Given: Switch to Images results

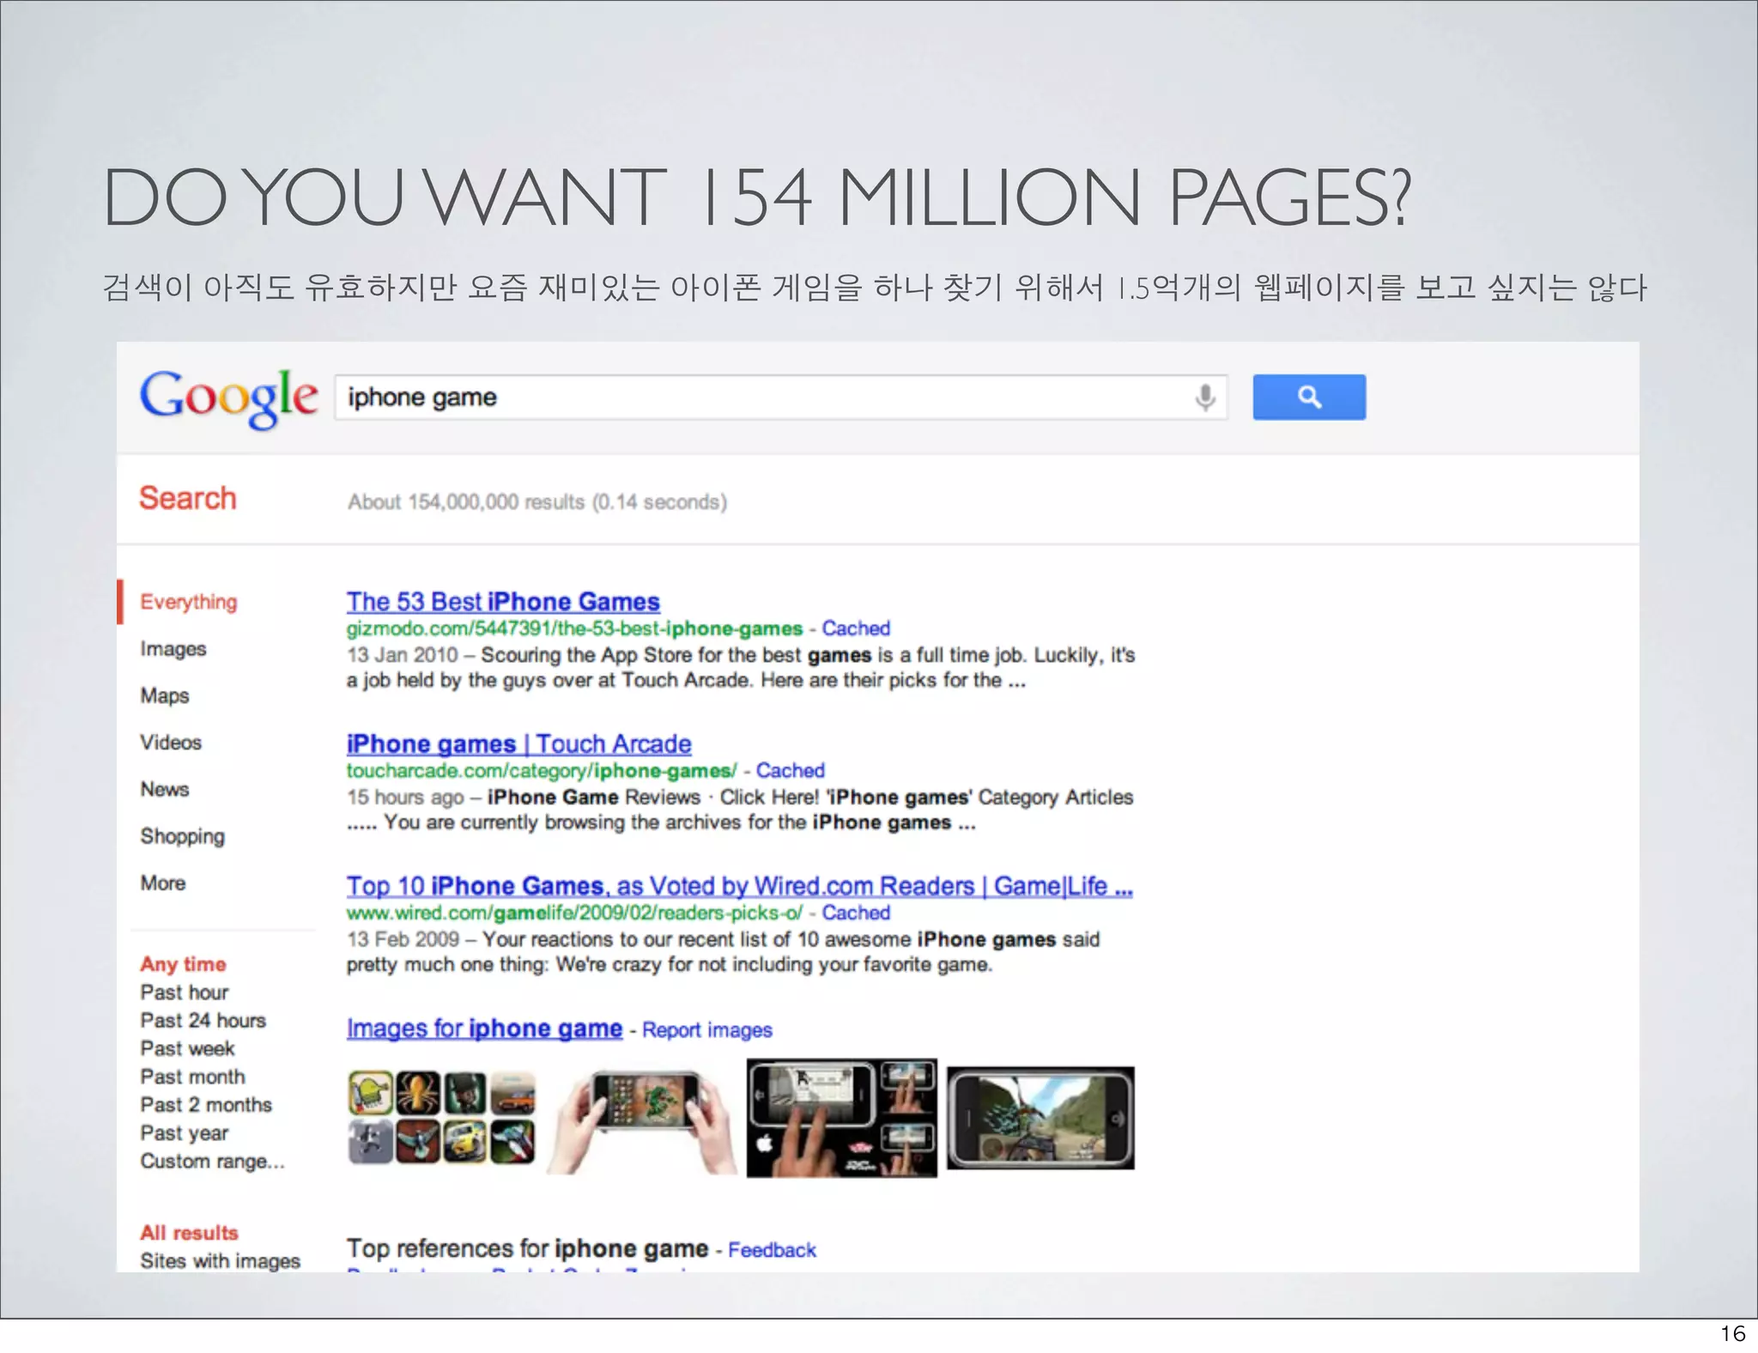Looking at the screenshot, I should click(173, 649).
